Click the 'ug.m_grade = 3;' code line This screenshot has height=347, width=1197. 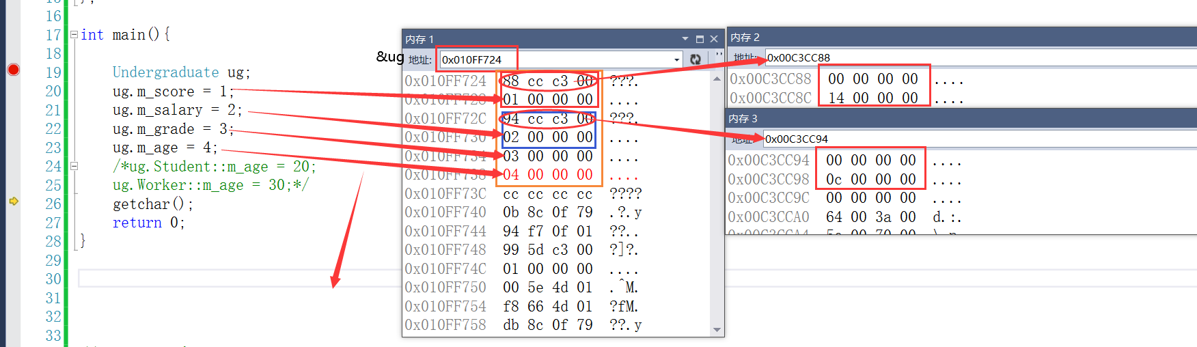click(x=174, y=129)
